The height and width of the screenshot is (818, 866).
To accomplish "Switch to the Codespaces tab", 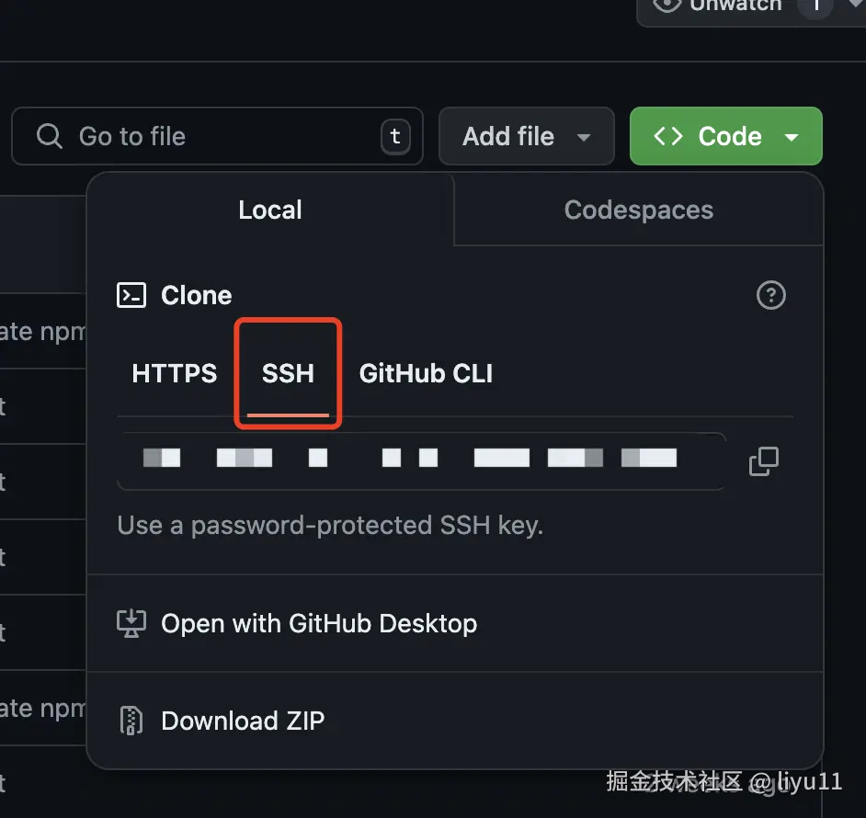I will click(638, 210).
